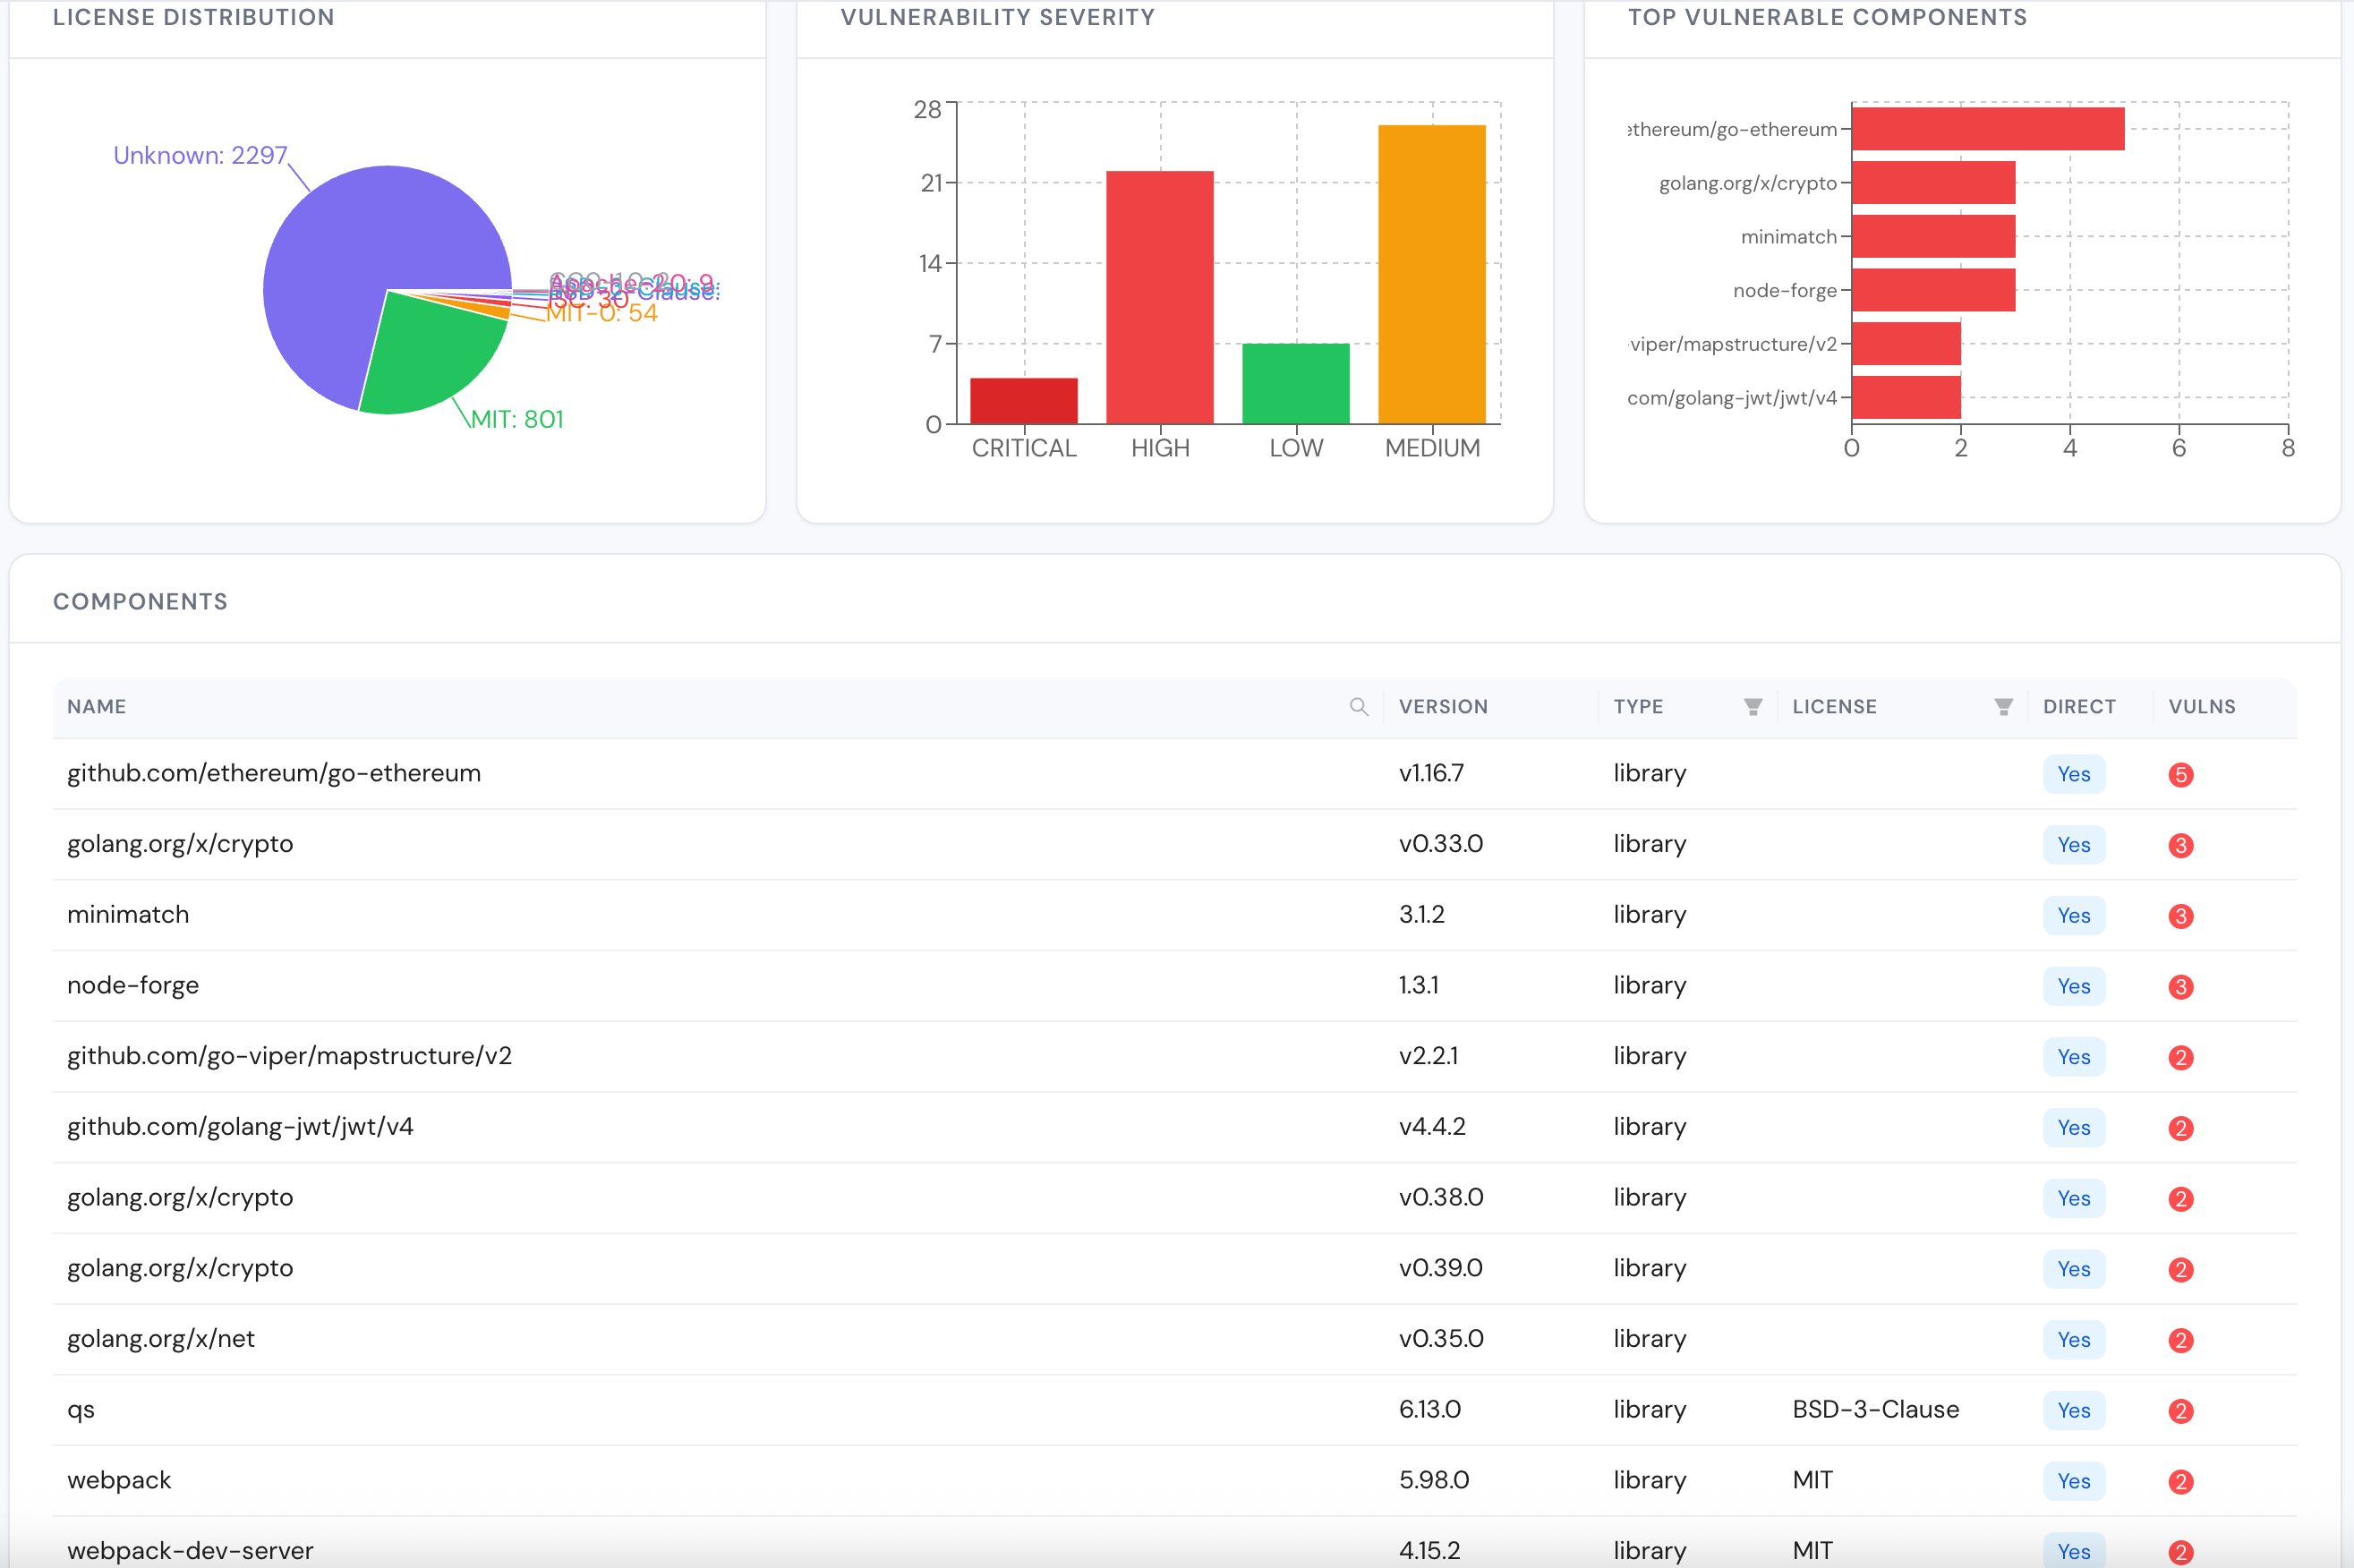
Task: Click the VULNS column header
Action: coord(2201,707)
